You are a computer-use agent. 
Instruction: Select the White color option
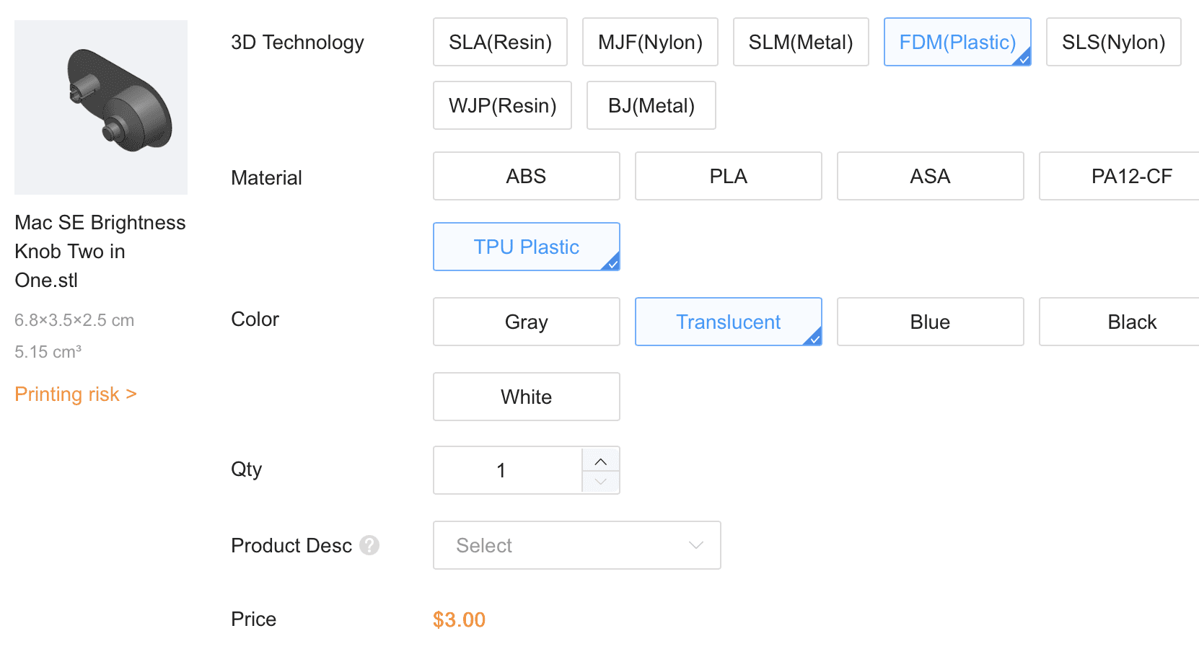(x=526, y=397)
